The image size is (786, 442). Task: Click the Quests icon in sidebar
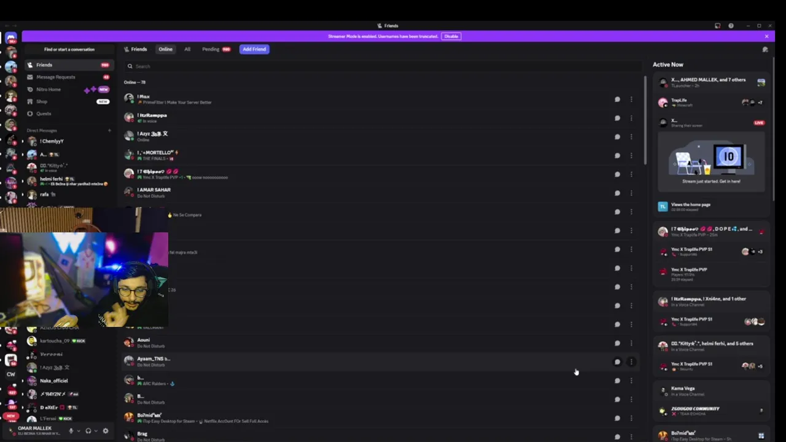coord(30,114)
